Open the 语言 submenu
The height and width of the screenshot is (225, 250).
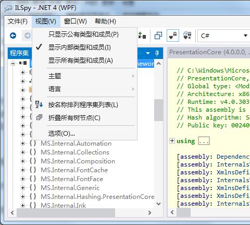85,89
